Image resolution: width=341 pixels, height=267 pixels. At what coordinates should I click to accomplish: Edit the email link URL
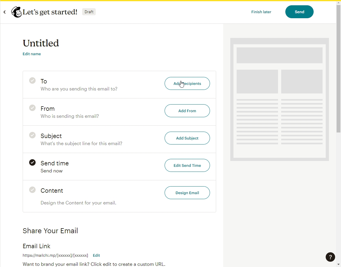(96, 256)
